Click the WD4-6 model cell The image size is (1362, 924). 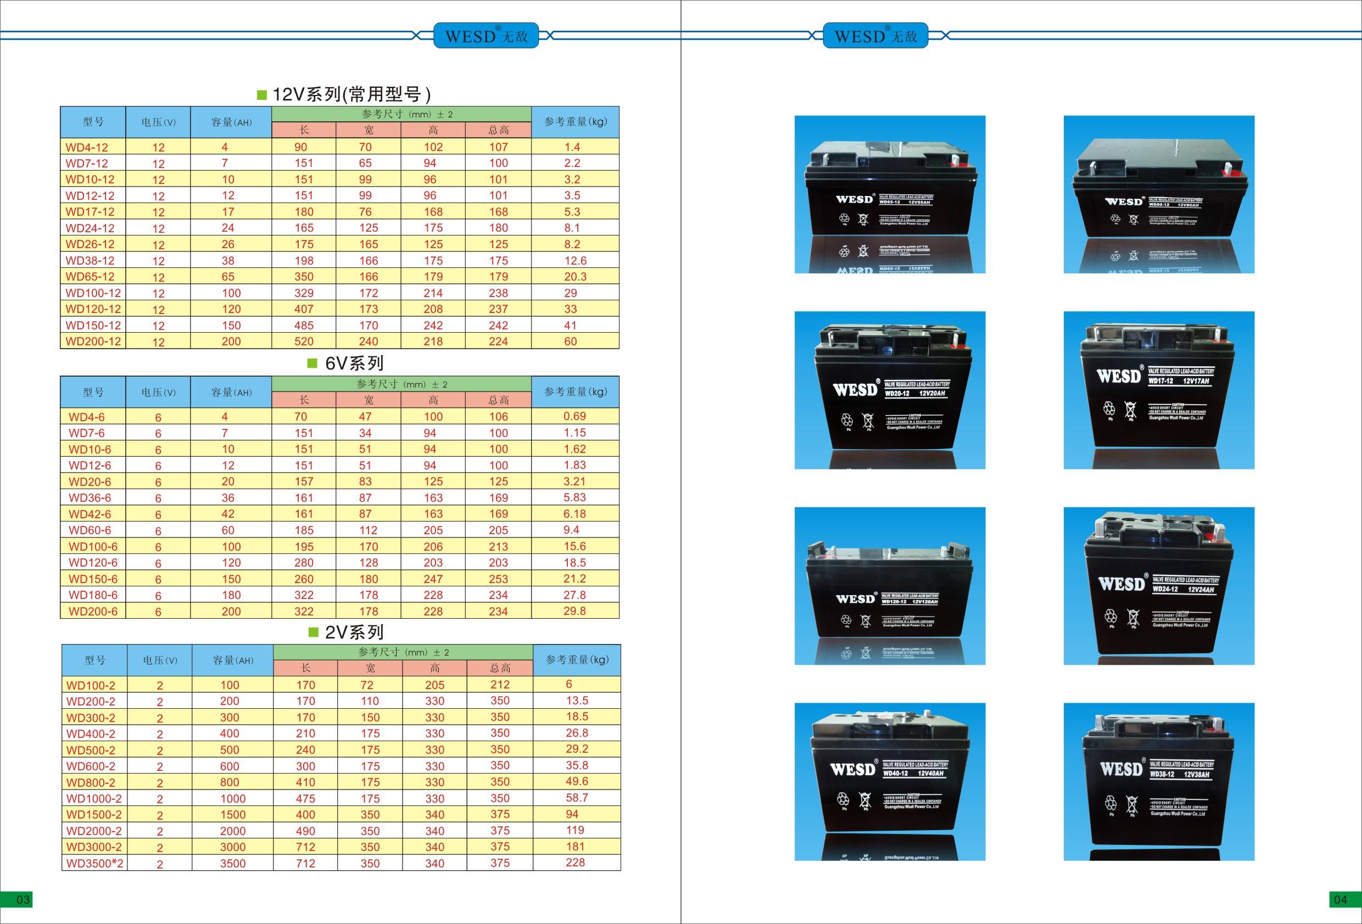tap(93, 417)
